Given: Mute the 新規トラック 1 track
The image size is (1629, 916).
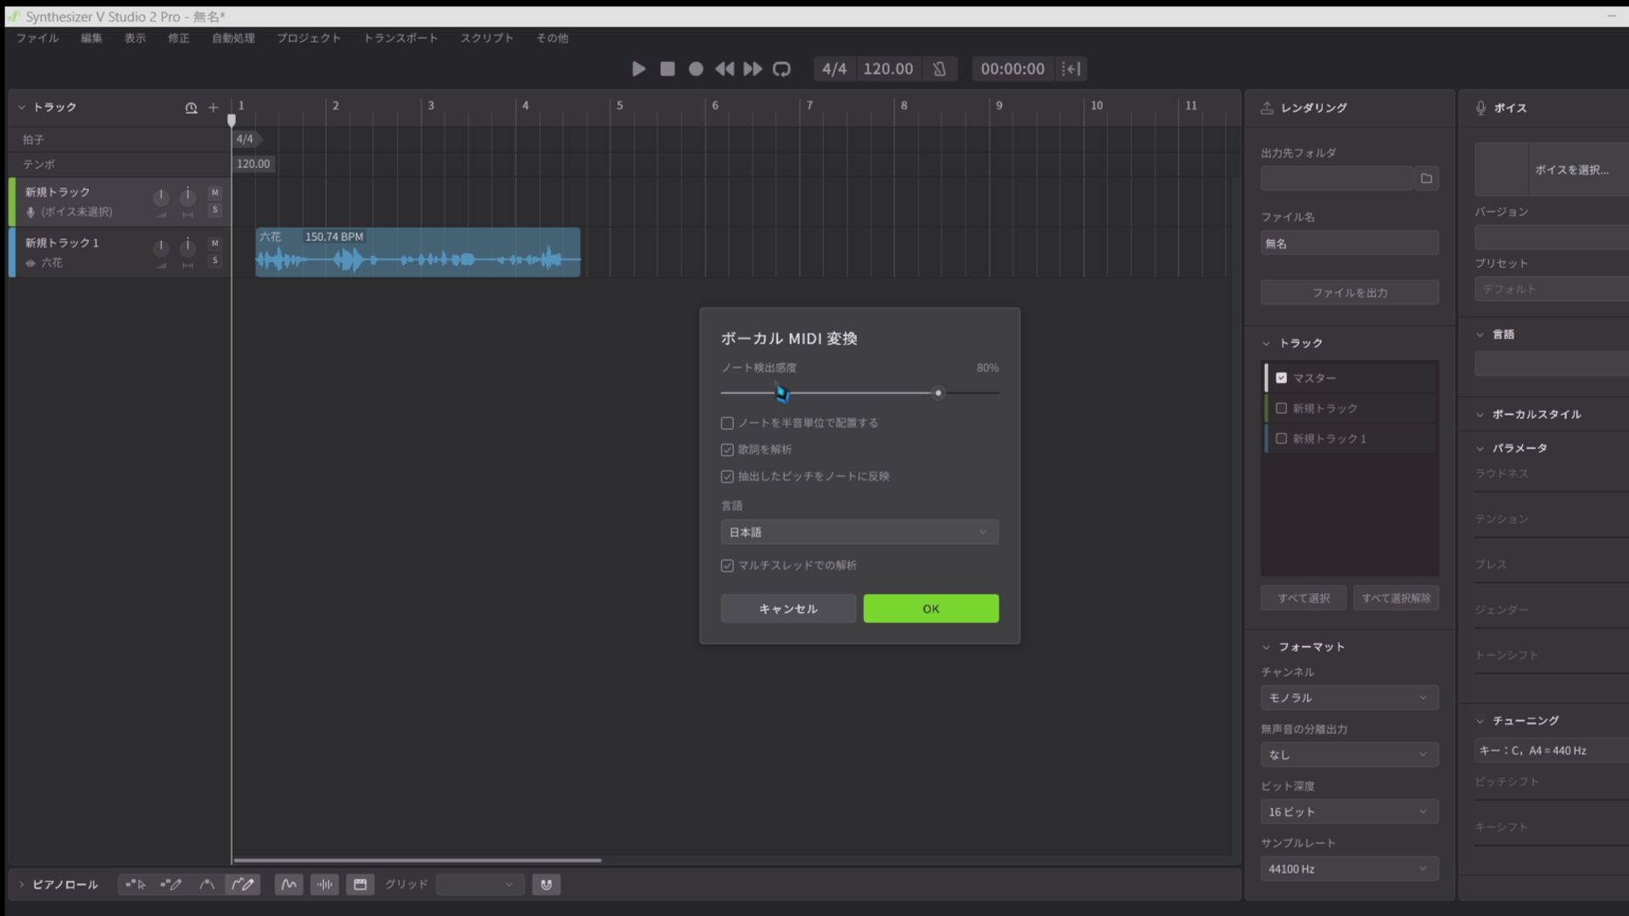Looking at the screenshot, I should [215, 243].
